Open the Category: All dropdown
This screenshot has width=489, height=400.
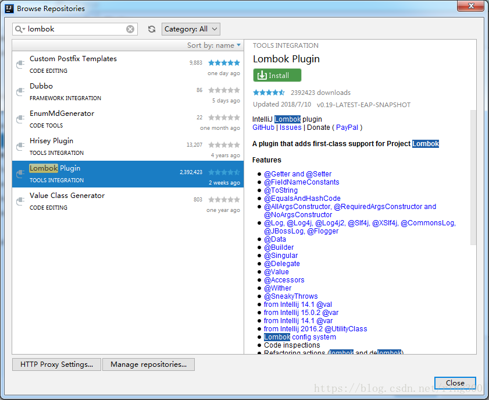coord(191,29)
